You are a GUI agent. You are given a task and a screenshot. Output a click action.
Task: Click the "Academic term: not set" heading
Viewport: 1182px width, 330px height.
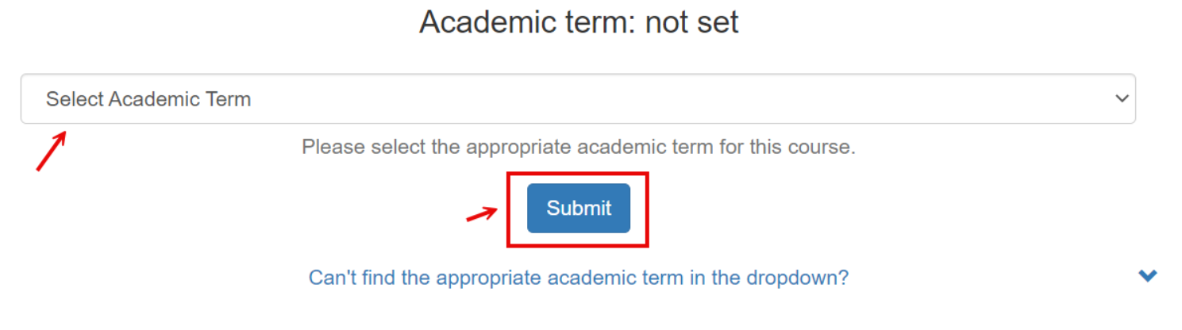(579, 22)
